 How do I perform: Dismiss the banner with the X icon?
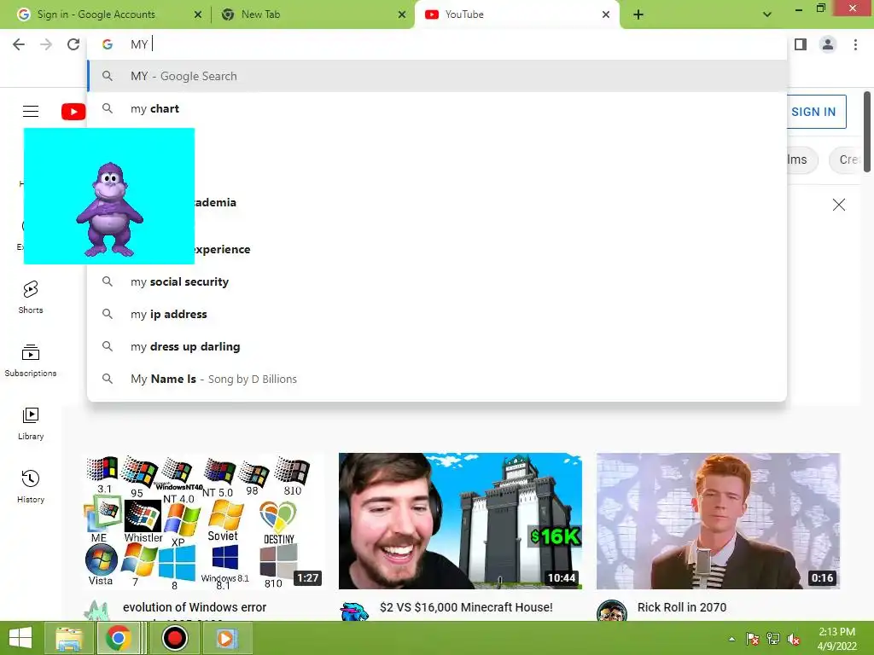(x=838, y=205)
